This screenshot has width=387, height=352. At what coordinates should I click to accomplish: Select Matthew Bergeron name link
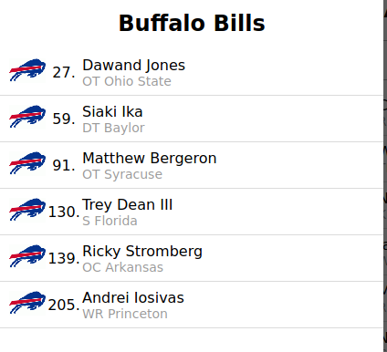tap(150, 159)
